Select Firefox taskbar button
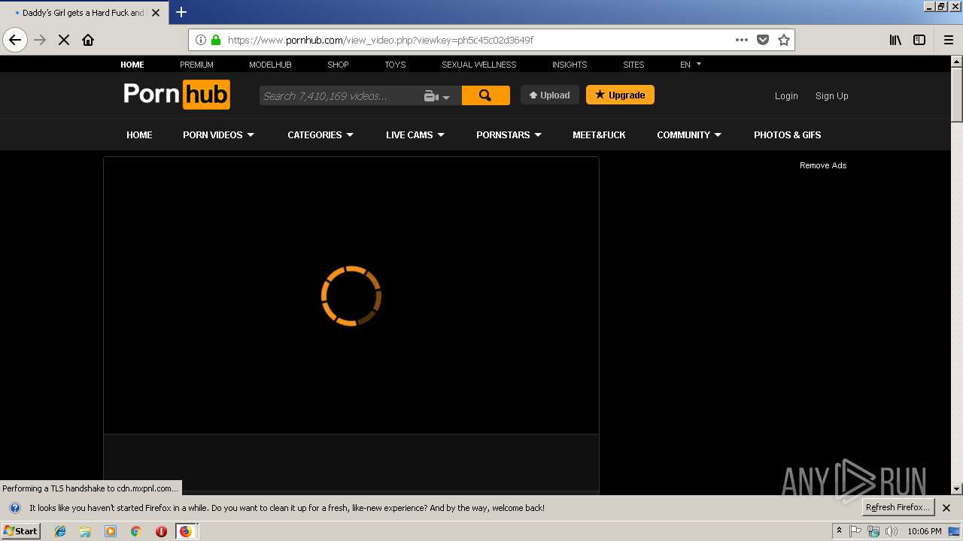 (x=186, y=531)
